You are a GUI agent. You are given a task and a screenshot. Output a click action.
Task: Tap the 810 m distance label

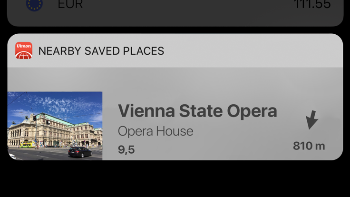pos(309,146)
